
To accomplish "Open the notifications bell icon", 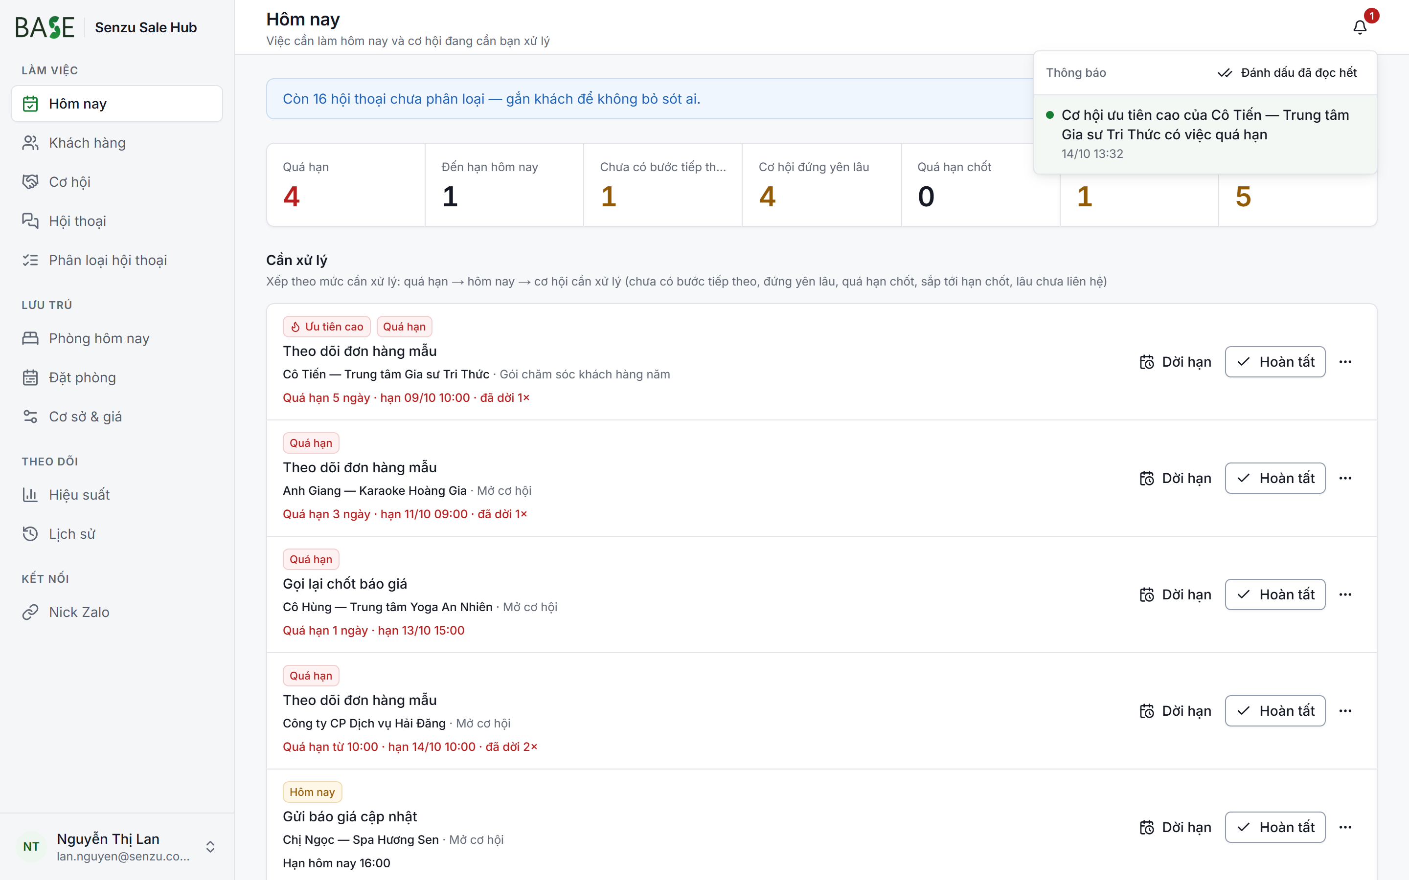I will tap(1360, 27).
